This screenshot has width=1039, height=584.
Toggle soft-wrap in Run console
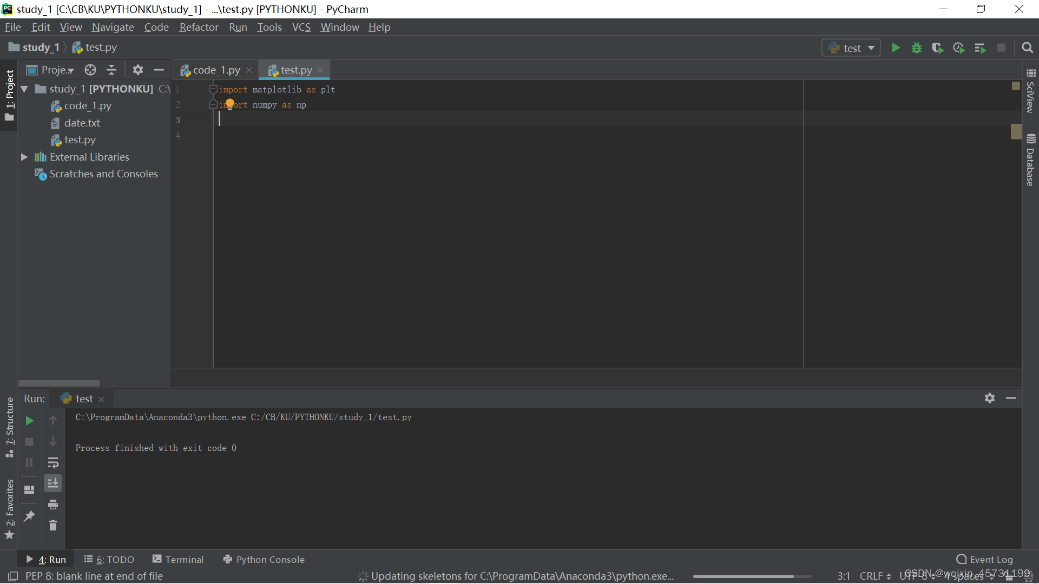point(53,463)
